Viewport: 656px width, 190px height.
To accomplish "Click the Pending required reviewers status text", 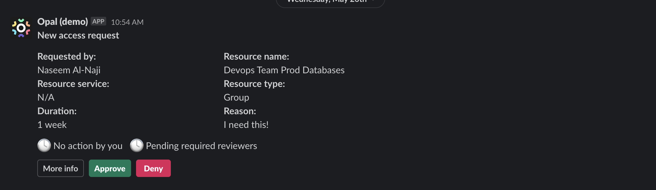I will click(202, 146).
